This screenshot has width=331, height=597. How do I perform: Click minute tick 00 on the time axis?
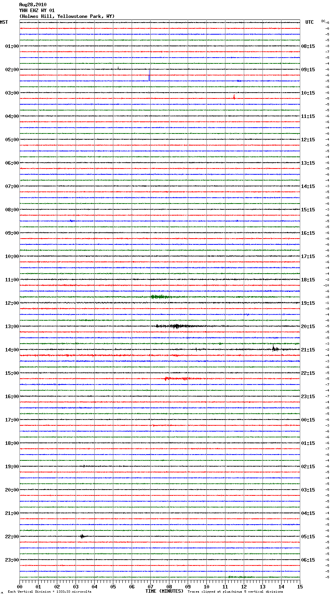tap(19, 586)
